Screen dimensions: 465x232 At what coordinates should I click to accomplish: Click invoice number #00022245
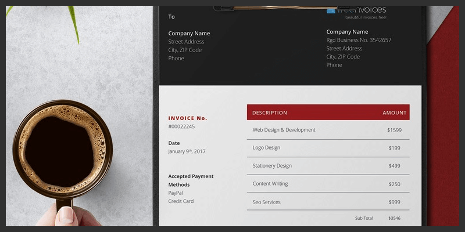pos(181,126)
